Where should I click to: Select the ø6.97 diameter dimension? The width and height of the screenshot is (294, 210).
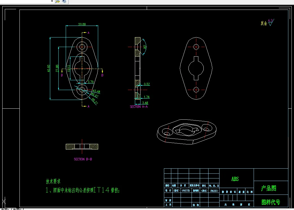95,95
